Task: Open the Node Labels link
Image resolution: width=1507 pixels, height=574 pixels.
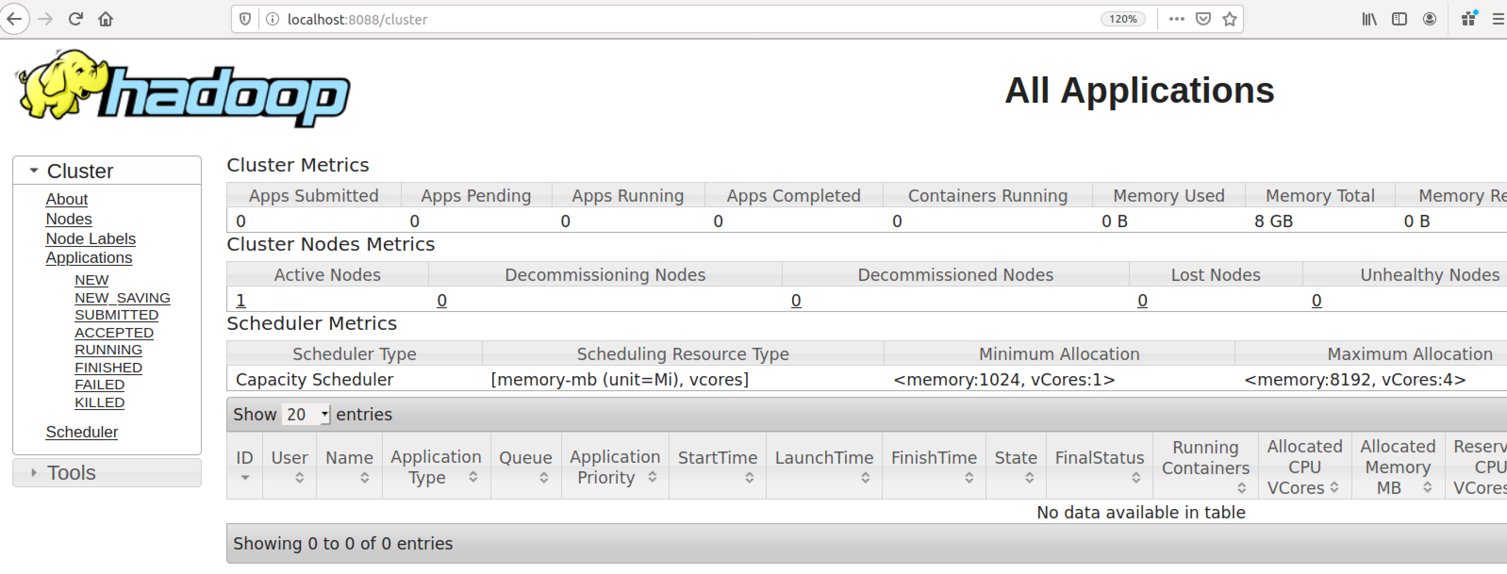Action: [x=91, y=238]
